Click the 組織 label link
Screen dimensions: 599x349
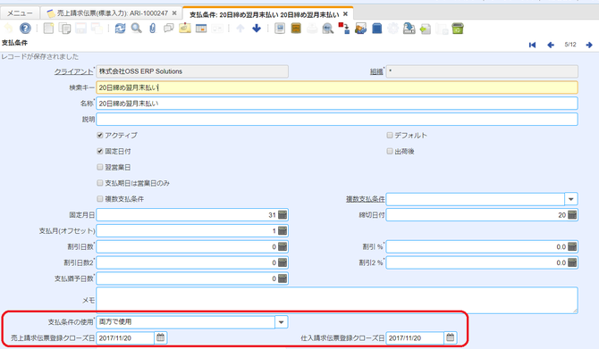pos(376,71)
